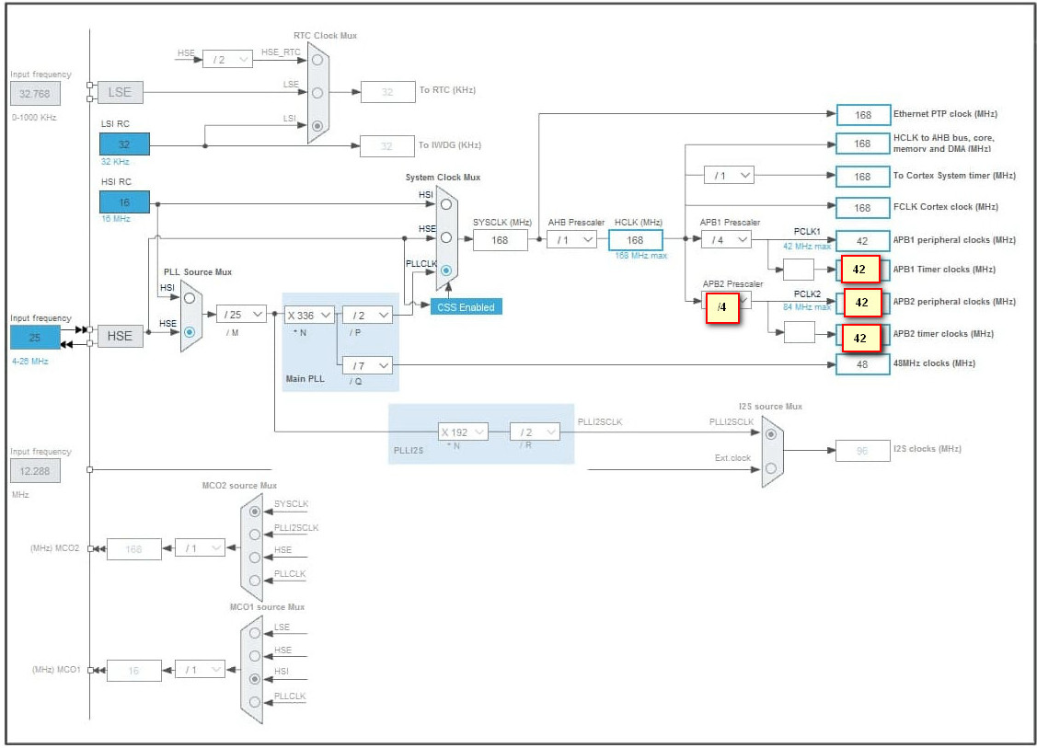1037x748 pixels.
Task: Click the SYSCLK (MHz) 168 field
Action: coord(501,240)
